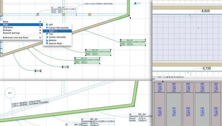Click the Left align icon
The image size is (222, 126).
[47, 25]
